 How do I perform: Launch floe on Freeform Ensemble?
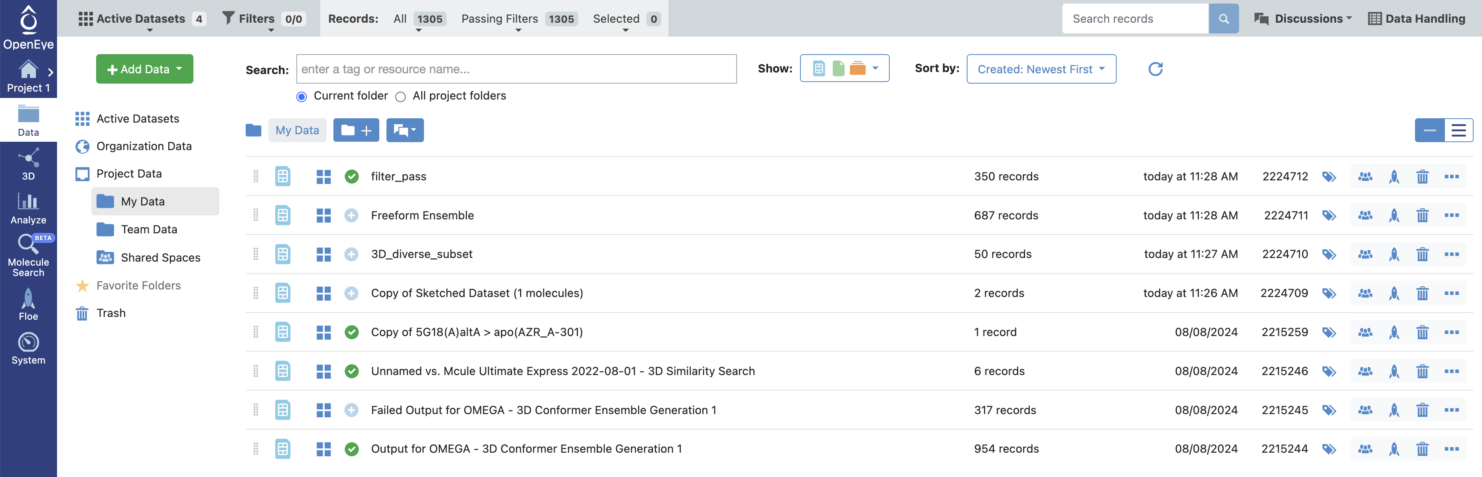1393,215
